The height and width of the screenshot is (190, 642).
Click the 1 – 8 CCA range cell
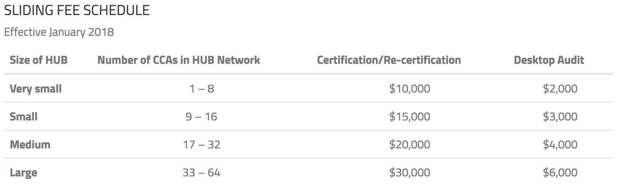(x=202, y=89)
